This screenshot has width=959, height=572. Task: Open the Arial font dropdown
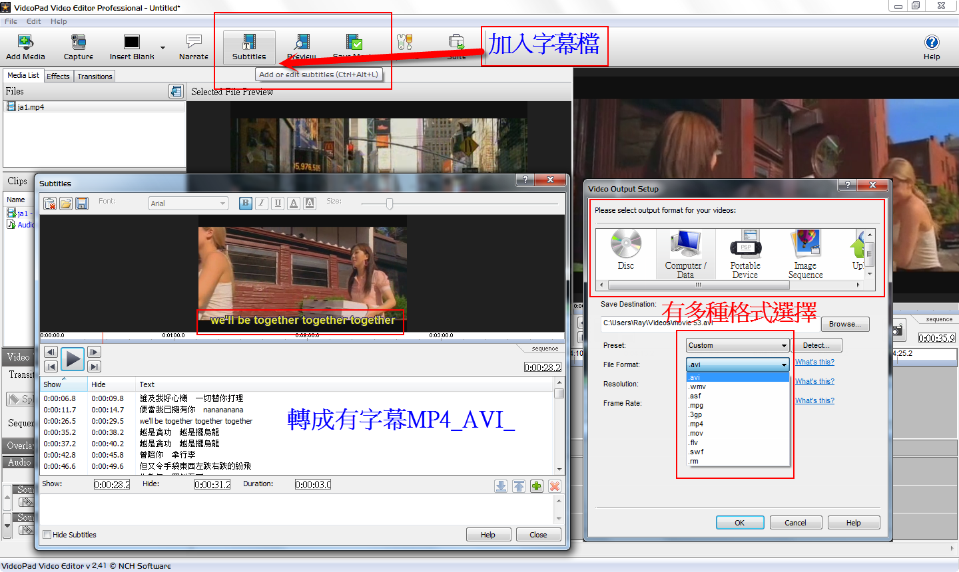(188, 204)
